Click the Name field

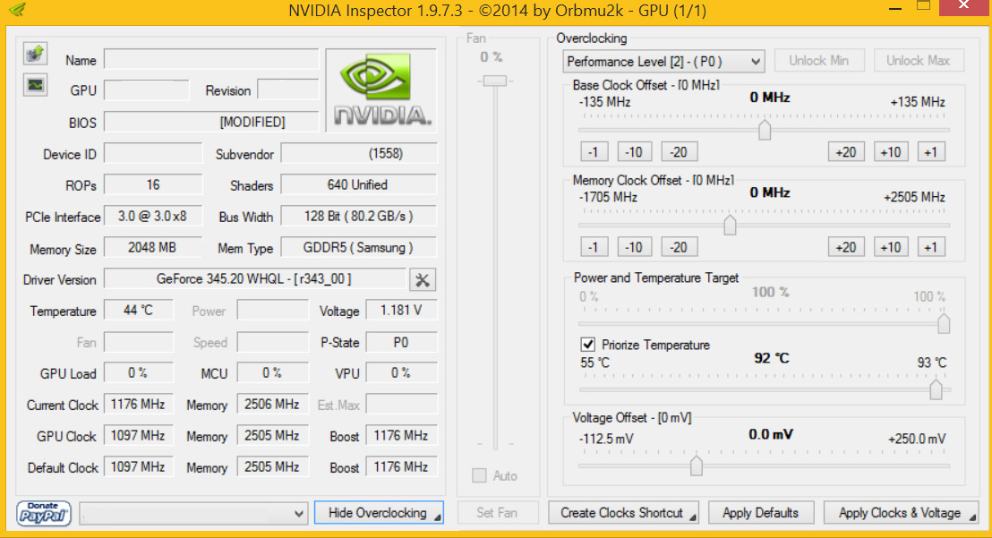point(211,59)
